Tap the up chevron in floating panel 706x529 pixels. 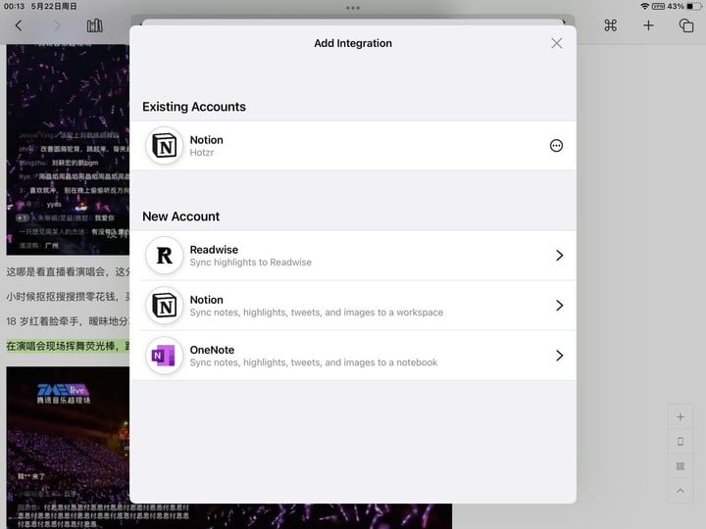tap(681, 491)
